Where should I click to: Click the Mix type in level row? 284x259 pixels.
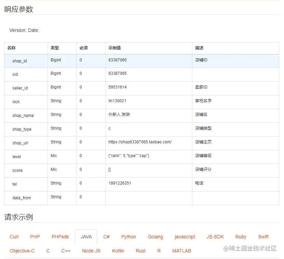[x=54, y=156]
